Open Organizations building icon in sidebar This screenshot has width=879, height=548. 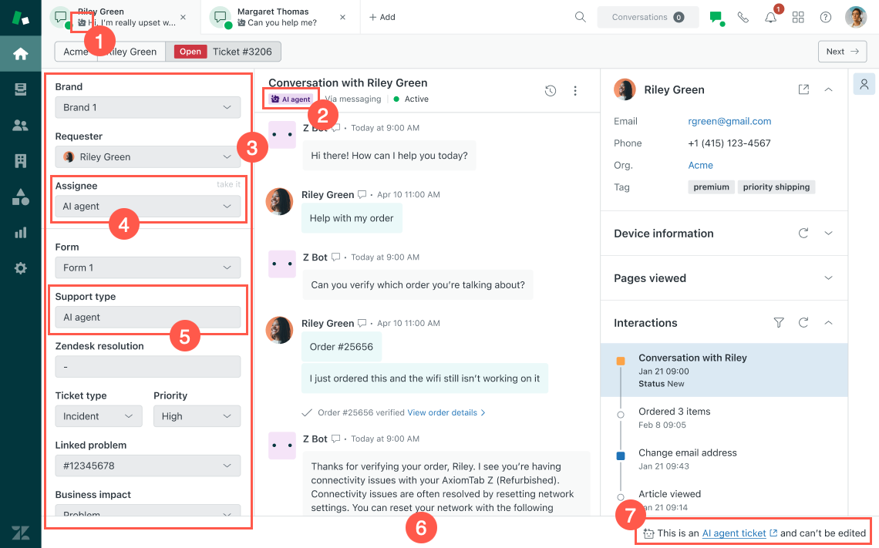(x=20, y=161)
